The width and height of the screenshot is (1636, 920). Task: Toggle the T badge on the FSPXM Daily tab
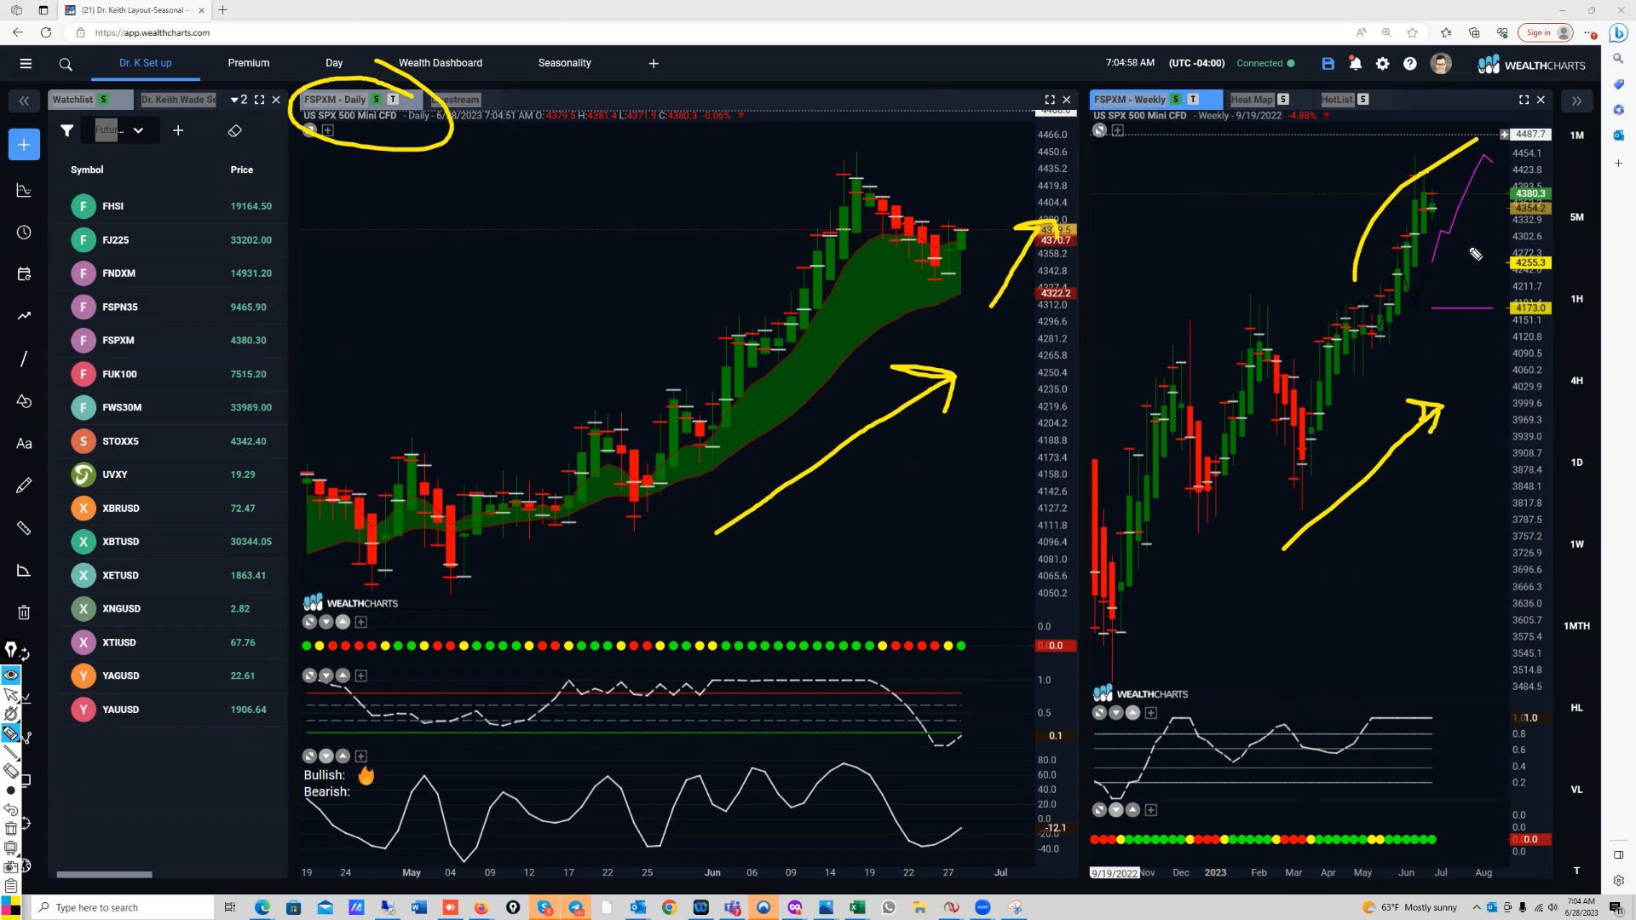pyautogui.click(x=393, y=100)
